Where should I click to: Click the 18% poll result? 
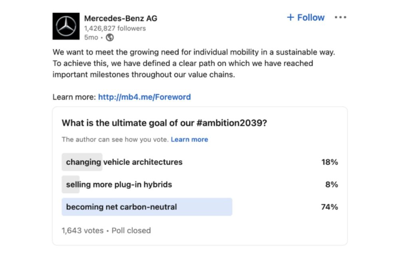click(330, 162)
